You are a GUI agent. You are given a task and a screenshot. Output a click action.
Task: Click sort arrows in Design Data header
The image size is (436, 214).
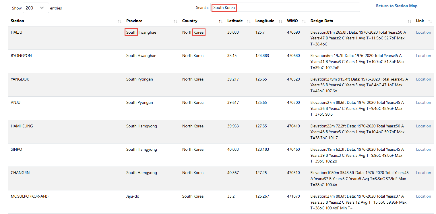pyautogui.click(x=409, y=21)
